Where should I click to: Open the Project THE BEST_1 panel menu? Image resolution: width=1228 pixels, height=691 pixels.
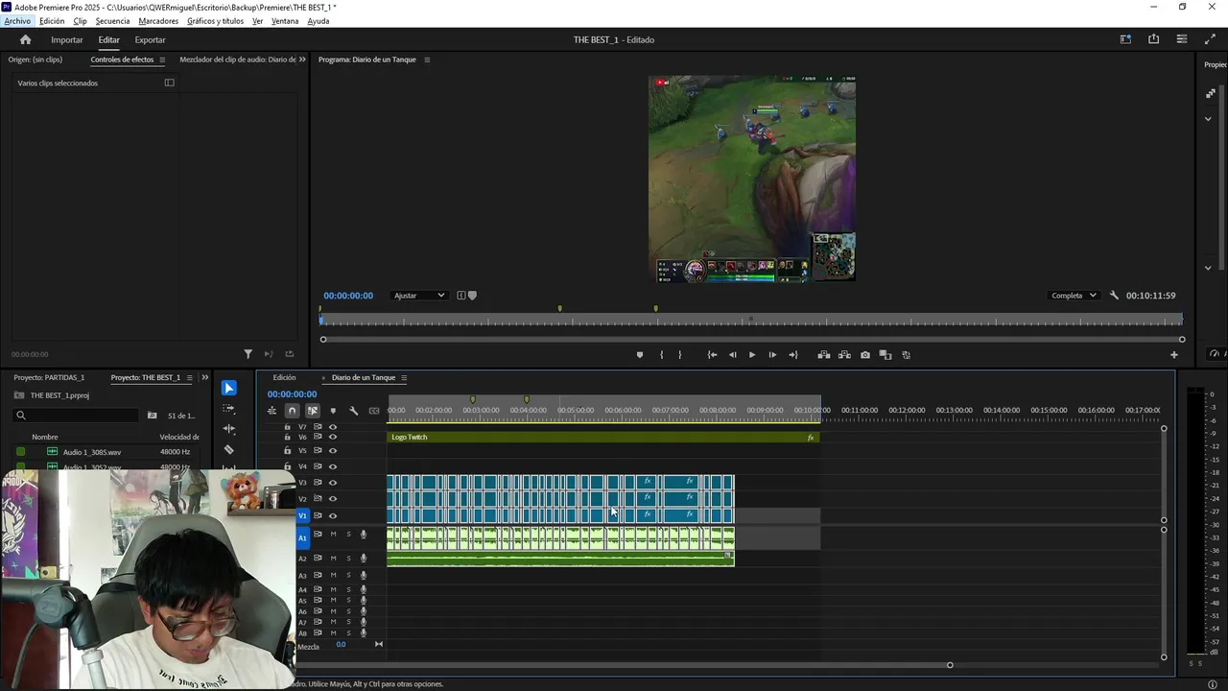click(189, 378)
